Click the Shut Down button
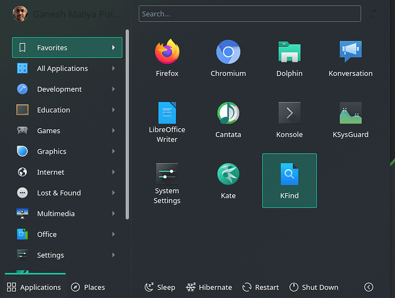This screenshot has width=395, height=298. click(x=314, y=287)
